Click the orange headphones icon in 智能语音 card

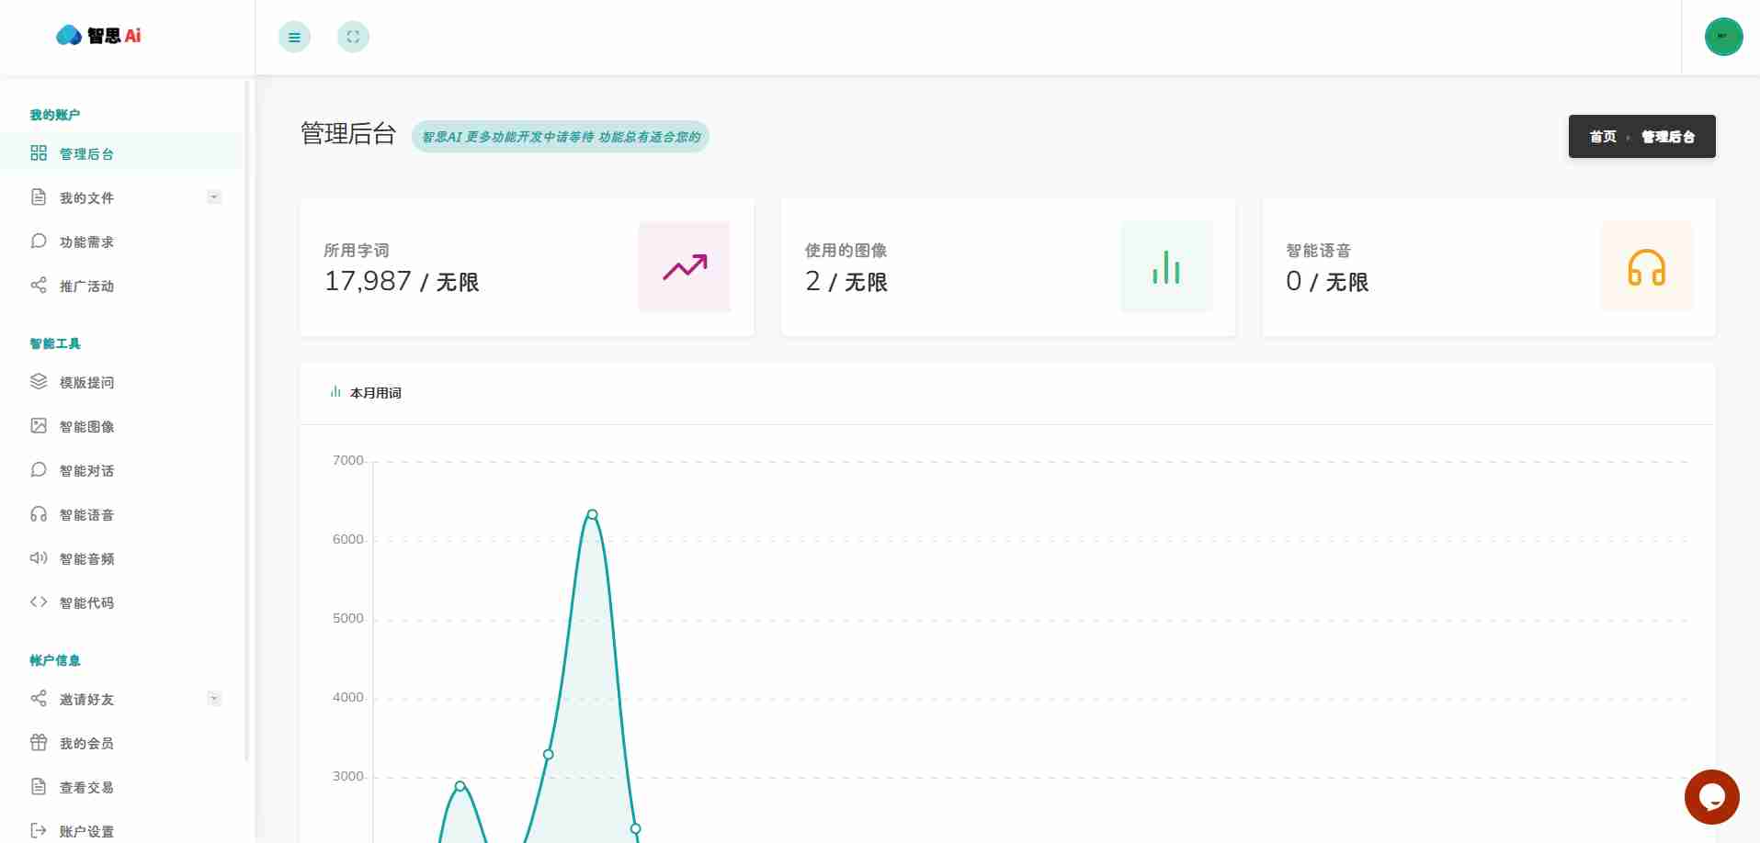tap(1647, 267)
